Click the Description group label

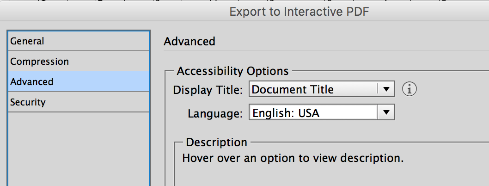pos(216,143)
